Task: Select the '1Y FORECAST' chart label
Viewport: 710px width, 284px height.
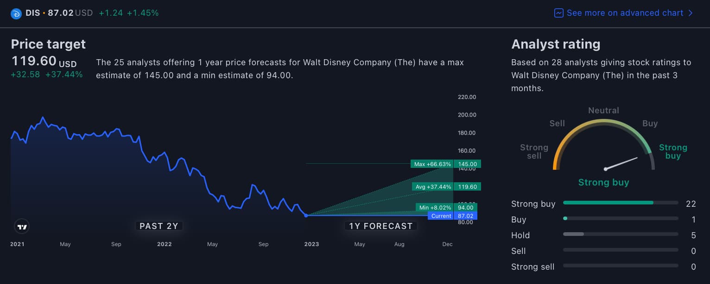Action: click(380, 226)
